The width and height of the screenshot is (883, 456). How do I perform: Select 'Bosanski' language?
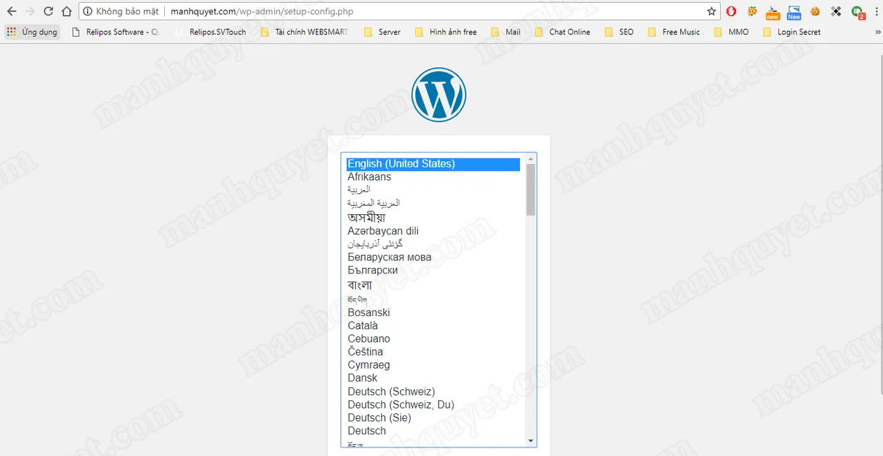tap(433, 313)
